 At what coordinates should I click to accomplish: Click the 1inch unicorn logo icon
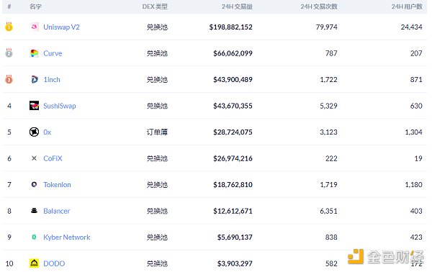[x=34, y=80]
